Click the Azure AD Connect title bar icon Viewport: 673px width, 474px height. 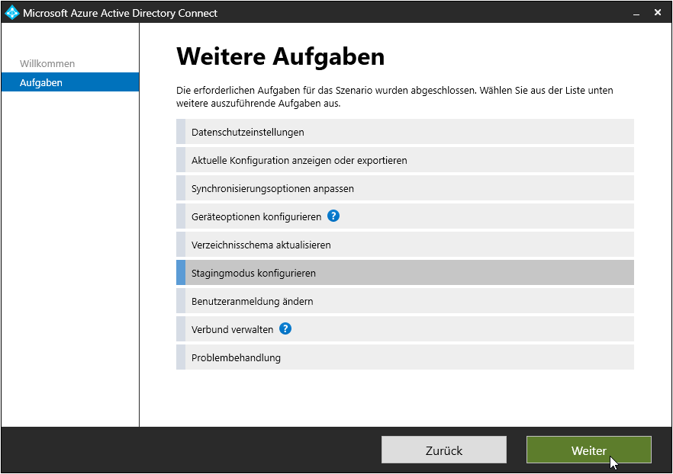(12, 13)
